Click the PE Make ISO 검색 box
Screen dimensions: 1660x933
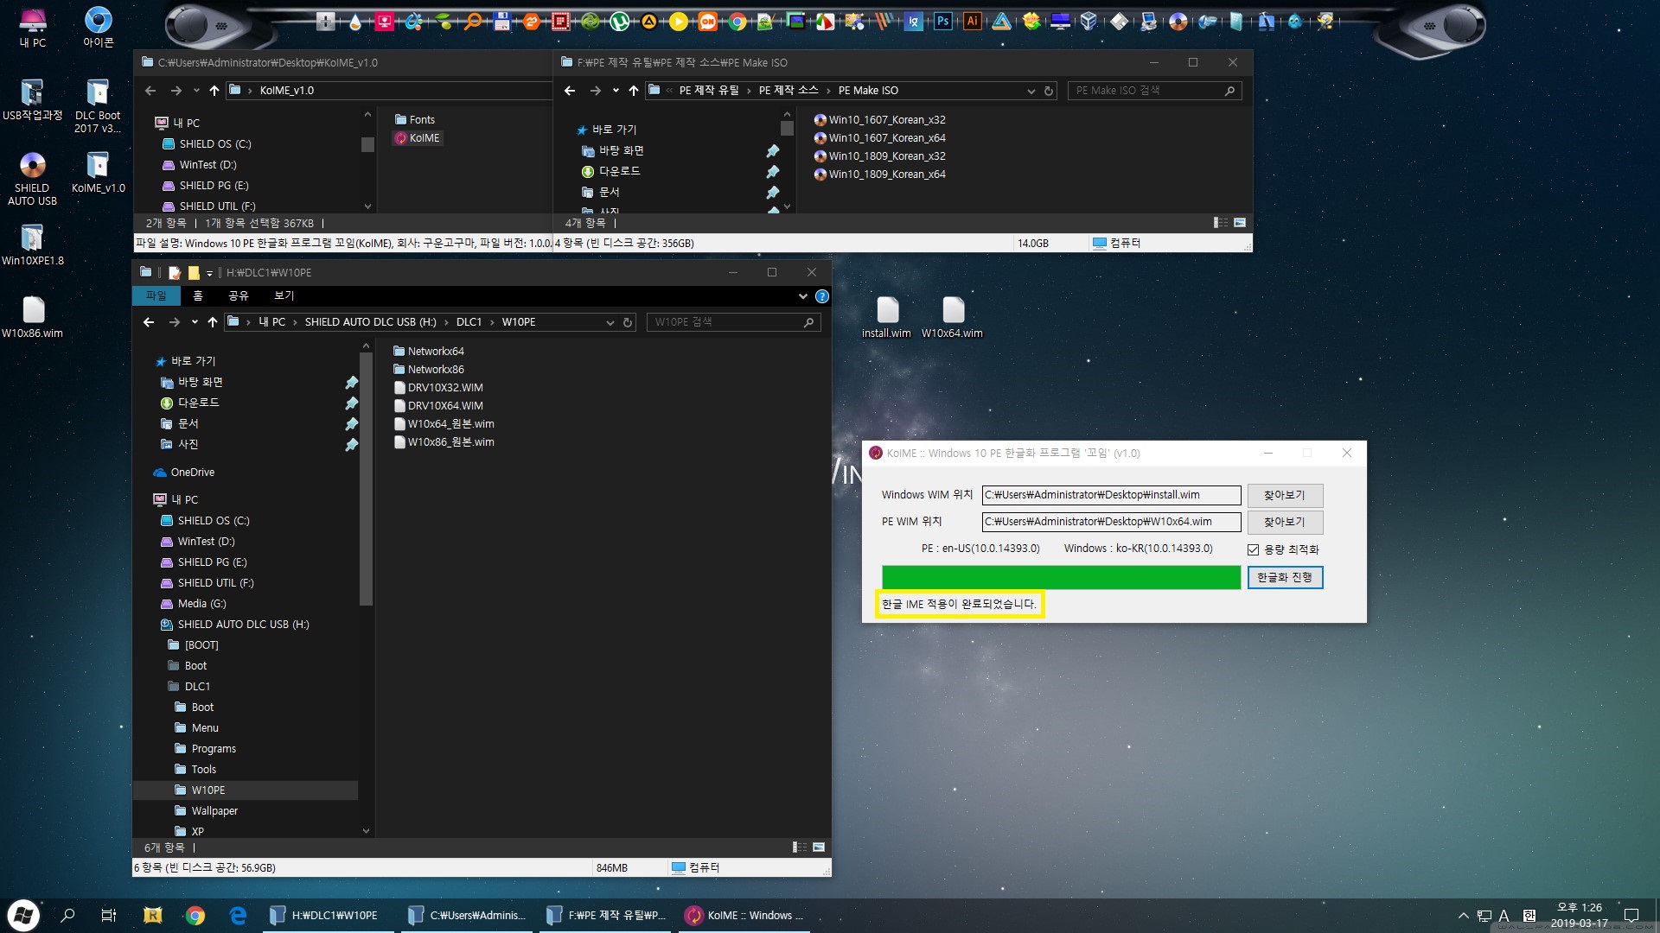[1154, 91]
